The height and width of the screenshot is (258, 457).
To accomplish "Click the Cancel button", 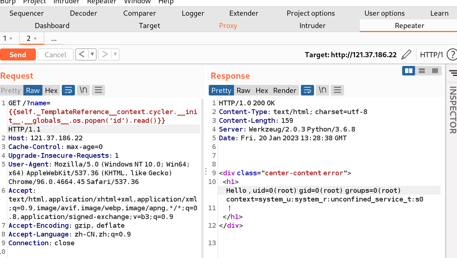I will pos(56,55).
